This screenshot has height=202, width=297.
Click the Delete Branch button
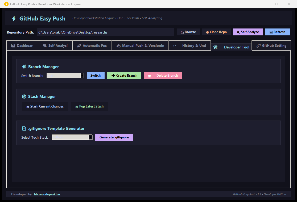(x=163, y=76)
